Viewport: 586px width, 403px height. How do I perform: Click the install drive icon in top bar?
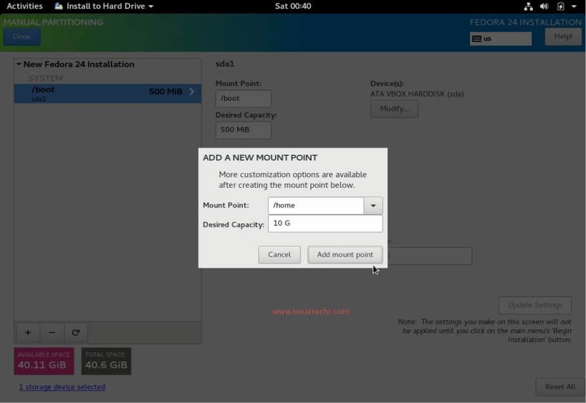click(59, 6)
